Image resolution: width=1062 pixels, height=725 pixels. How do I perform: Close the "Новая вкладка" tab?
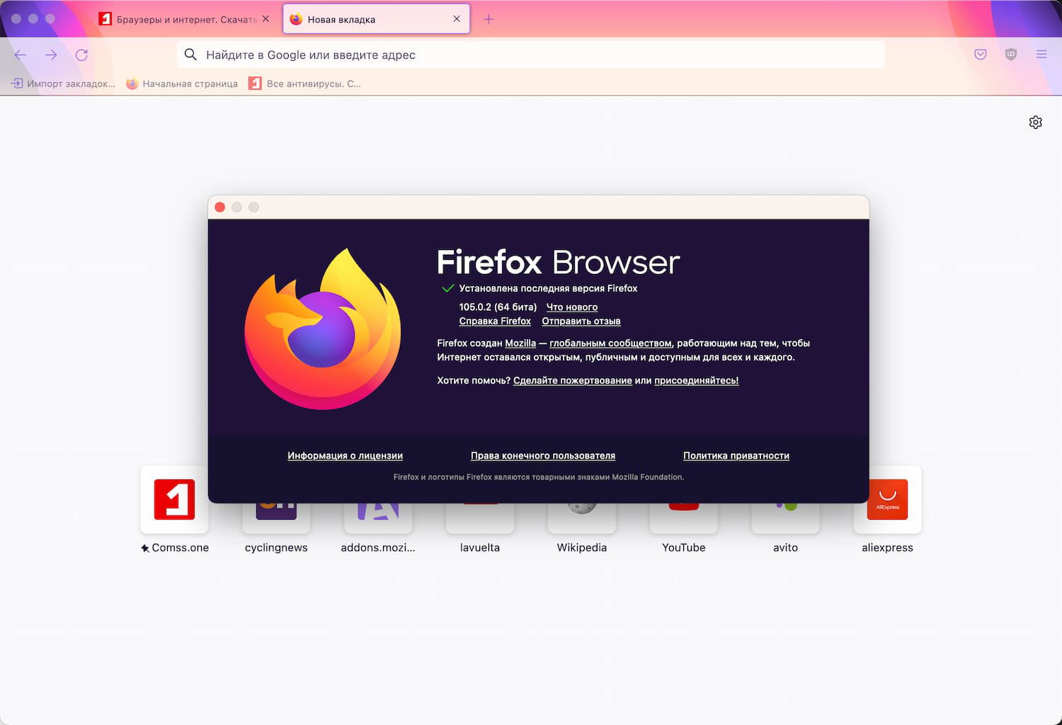click(x=457, y=19)
